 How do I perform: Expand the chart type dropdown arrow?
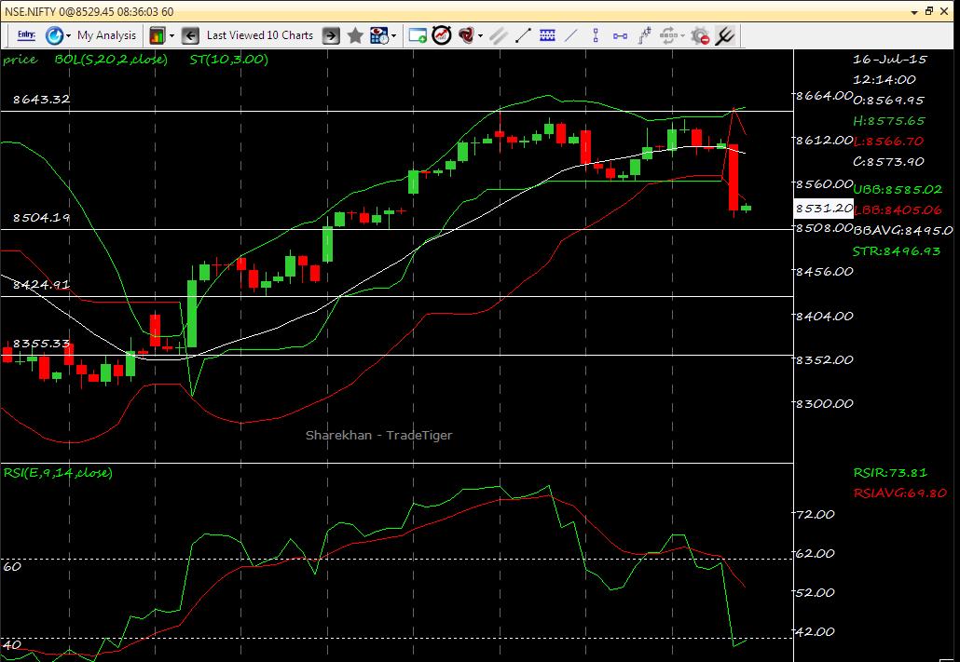click(x=171, y=35)
